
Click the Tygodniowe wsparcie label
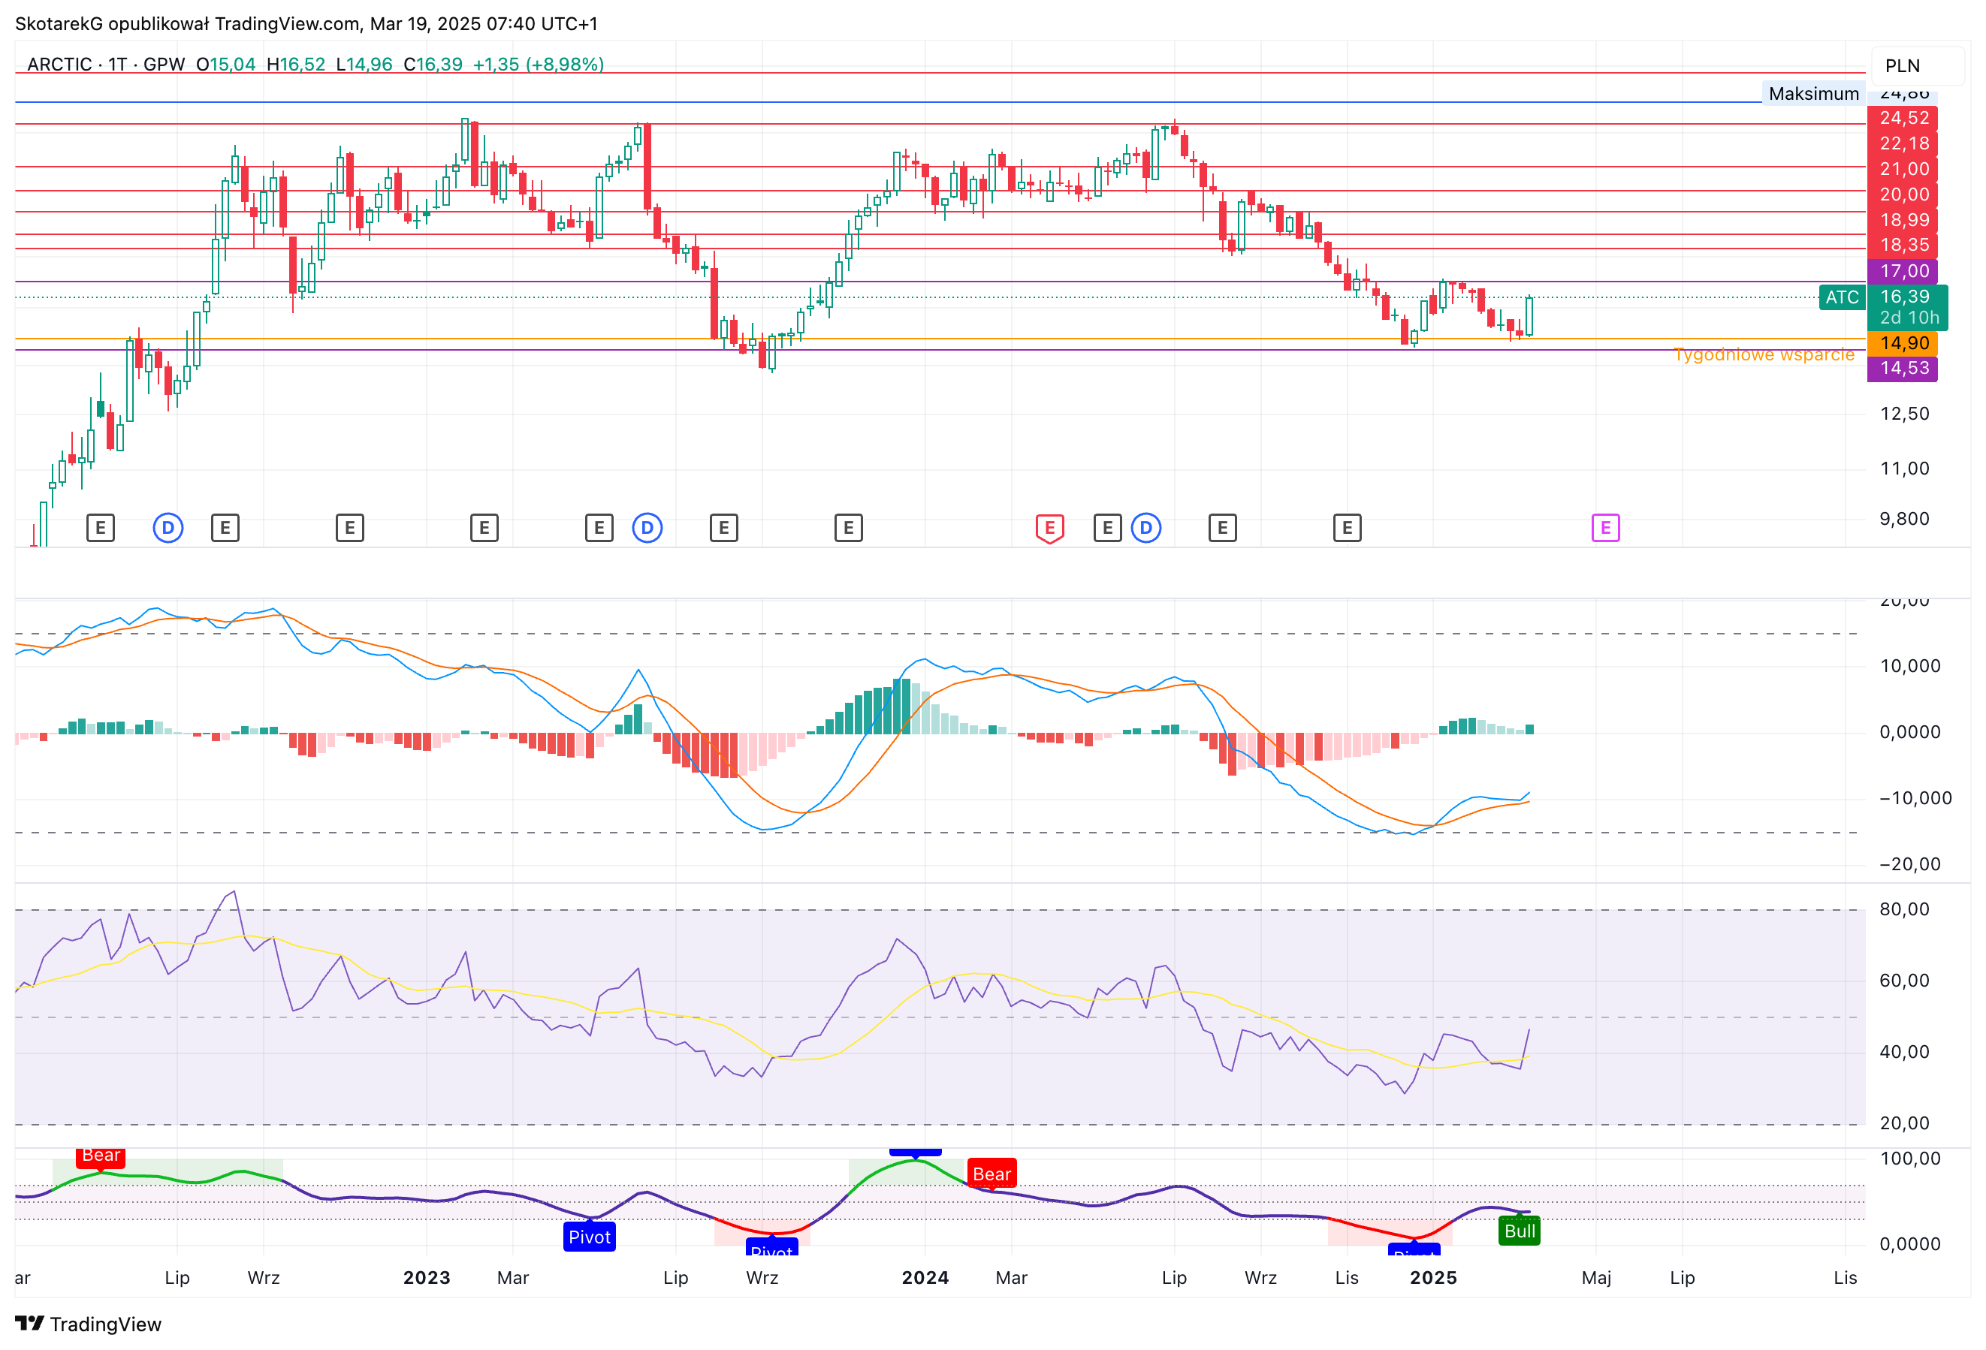click(1764, 354)
